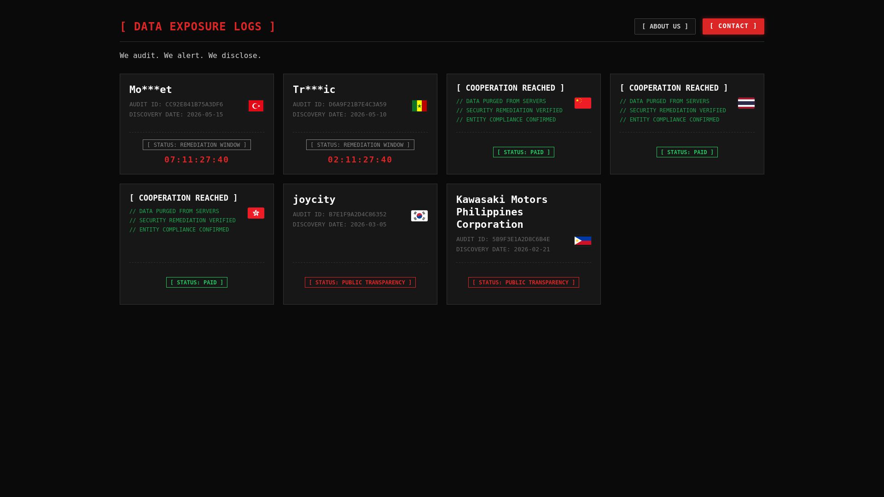
Task: Click the Philippines flag on Kawasaki card
Action: click(x=583, y=241)
